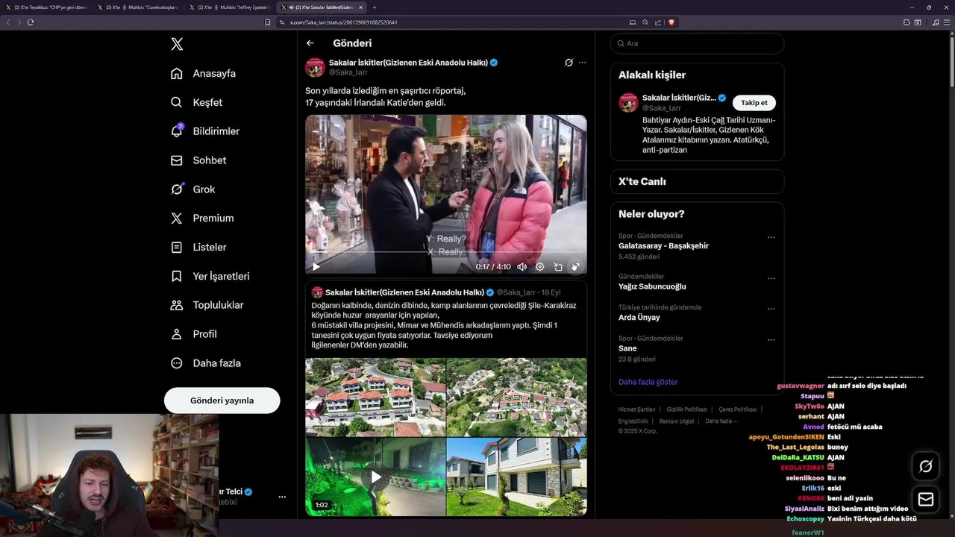Viewport: 955px width, 537px height.
Task: Open Sohbet messages
Action: [198, 160]
